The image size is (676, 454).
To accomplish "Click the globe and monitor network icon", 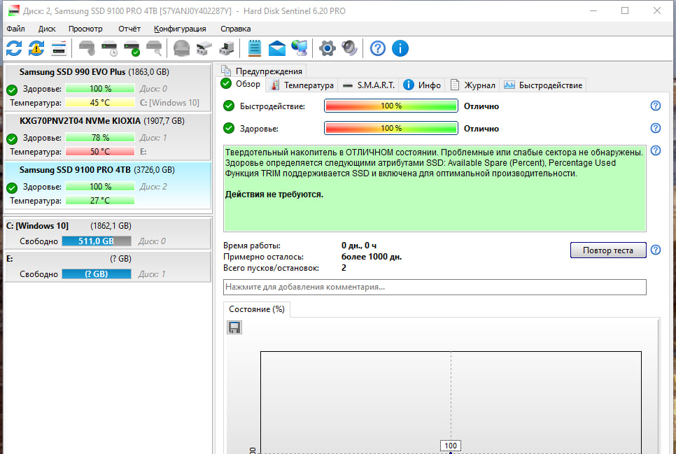I will (300, 48).
